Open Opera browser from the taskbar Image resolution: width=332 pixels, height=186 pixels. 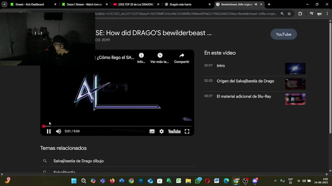pyautogui.click(x=207, y=181)
